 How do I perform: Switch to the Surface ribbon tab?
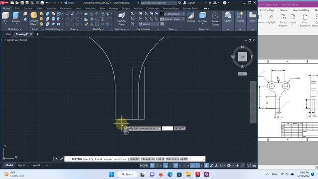pyautogui.click(x=28, y=8)
